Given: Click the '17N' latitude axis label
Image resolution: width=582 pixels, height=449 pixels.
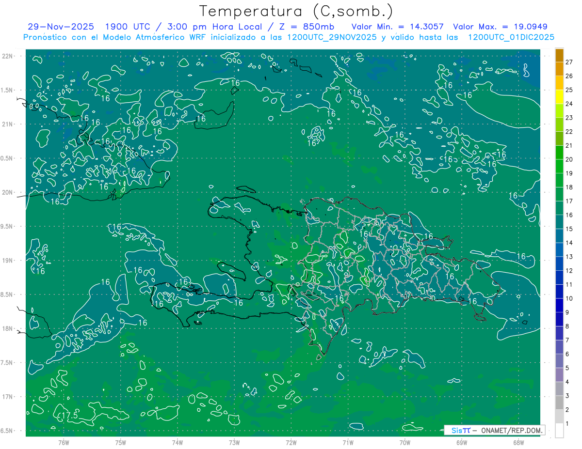Looking at the screenshot, I should click(7, 397).
